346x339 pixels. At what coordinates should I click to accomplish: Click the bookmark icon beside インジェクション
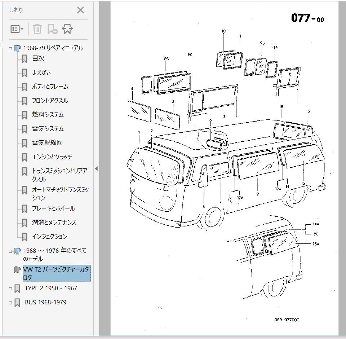(x=24, y=237)
